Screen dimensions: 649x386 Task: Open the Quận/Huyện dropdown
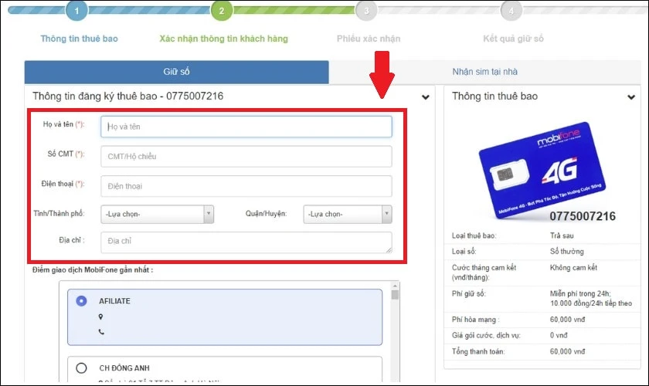click(348, 215)
